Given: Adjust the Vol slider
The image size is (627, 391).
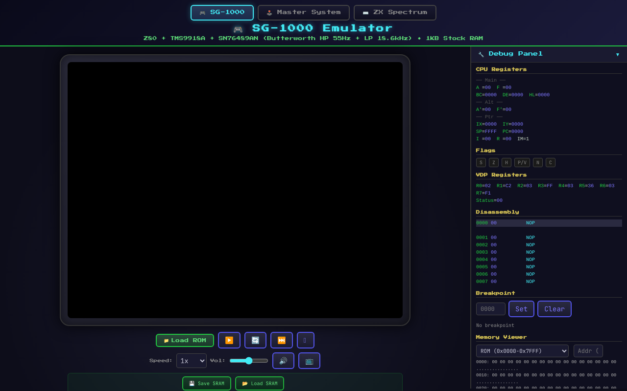Looking at the screenshot, I should [x=249, y=361].
